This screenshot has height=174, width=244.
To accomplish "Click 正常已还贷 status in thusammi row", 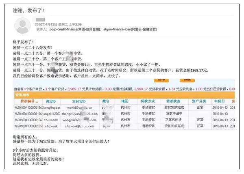I will (173, 120).
